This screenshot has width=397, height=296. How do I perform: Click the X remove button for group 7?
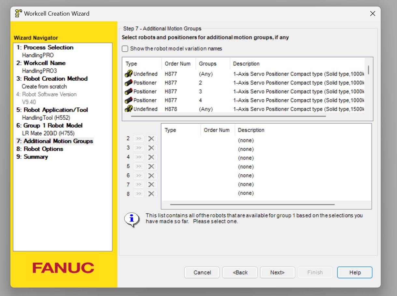[x=151, y=185]
